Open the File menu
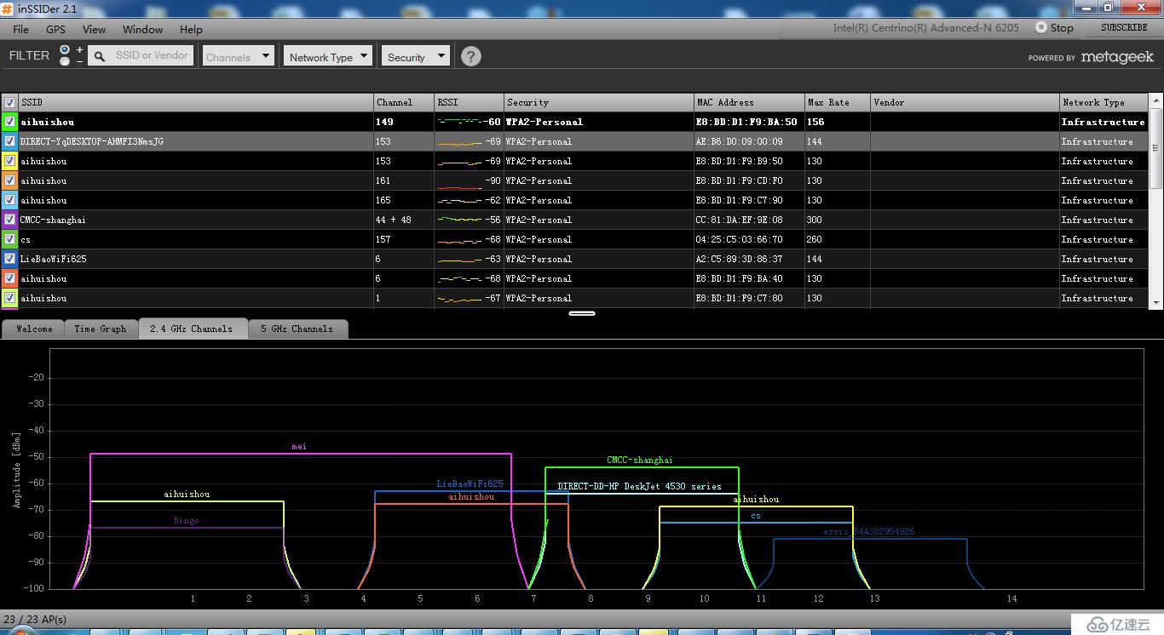The image size is (1164, 635). point(20,29)
